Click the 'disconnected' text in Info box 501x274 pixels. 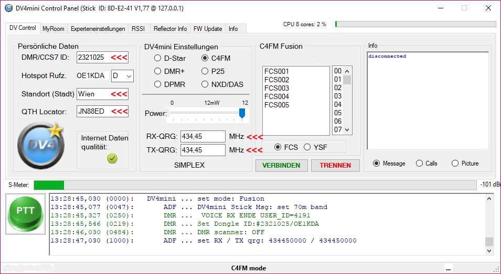(x=387, y=56)
